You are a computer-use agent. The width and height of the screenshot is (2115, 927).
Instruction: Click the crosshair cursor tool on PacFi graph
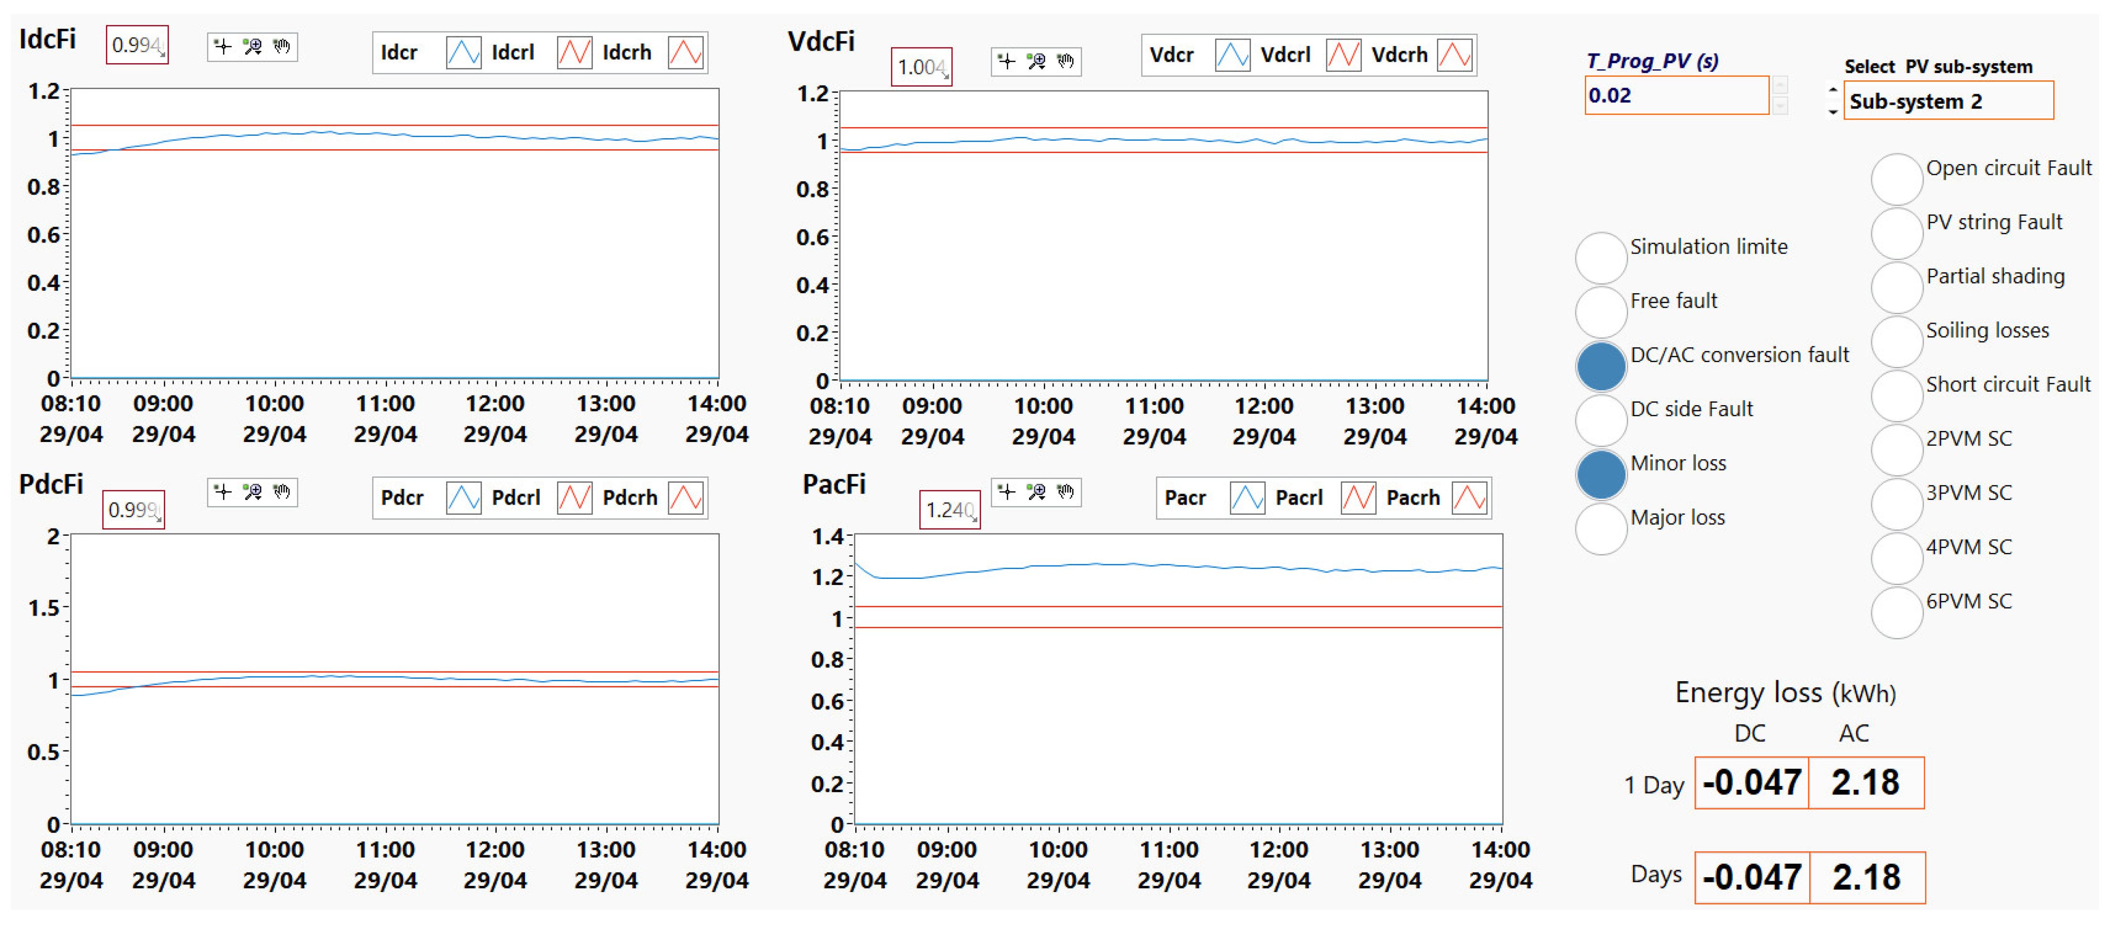click(x=1007, y=491)
